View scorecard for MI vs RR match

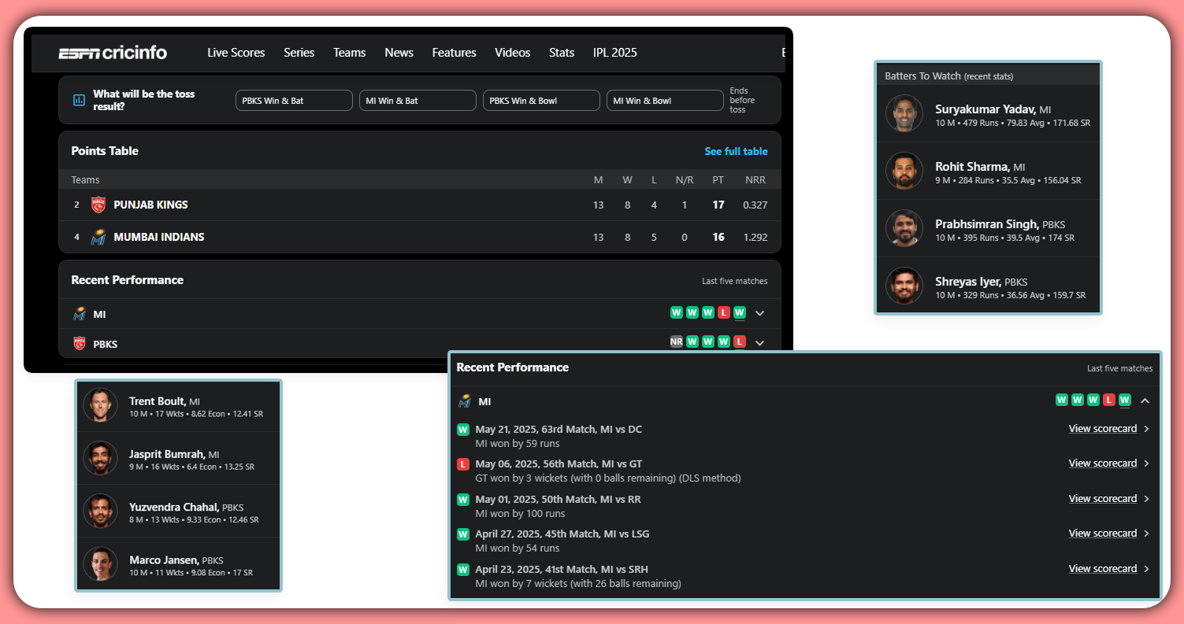click(x=1102, y=499)
